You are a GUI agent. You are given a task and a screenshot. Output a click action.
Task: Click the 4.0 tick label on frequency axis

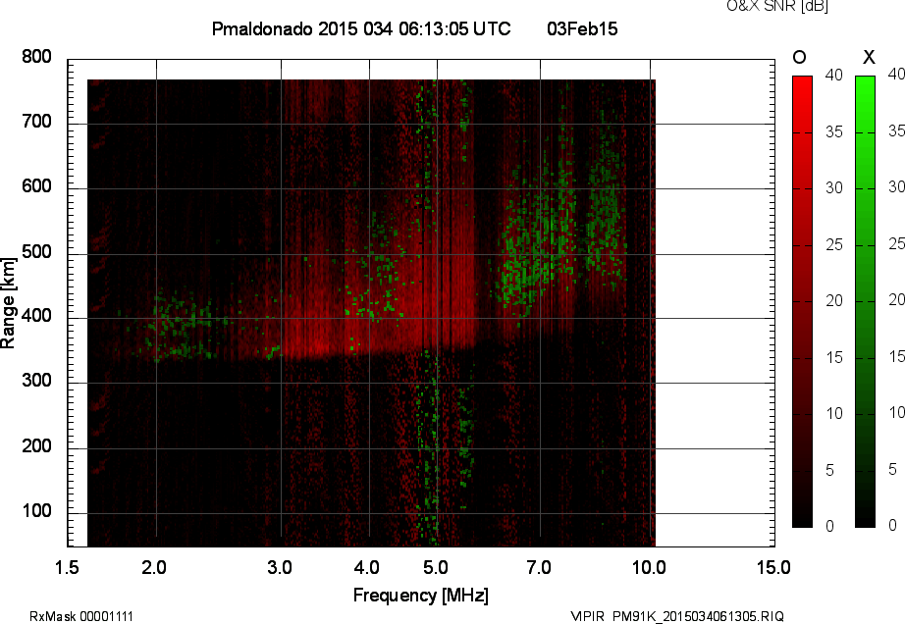coord(367,568)
